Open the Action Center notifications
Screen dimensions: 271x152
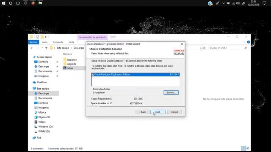click(x=264, y=3)
